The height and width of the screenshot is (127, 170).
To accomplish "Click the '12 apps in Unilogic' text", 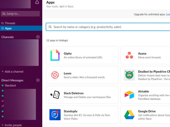I will click(57, 40).
